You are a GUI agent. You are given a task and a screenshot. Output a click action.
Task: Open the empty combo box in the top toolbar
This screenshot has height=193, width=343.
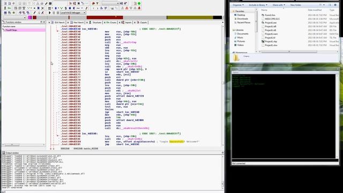click(x=110, y=4)
